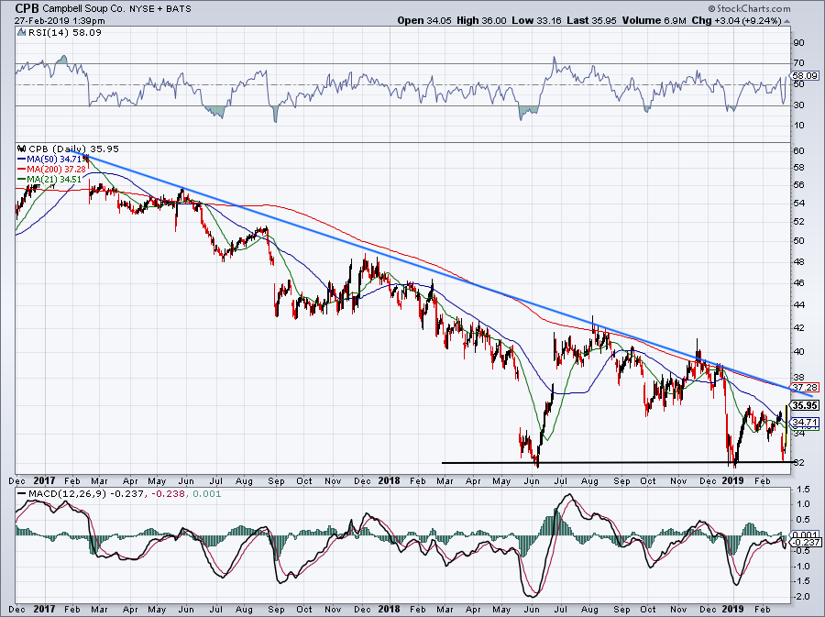Click the 27-Feb-2019 1:39pm timestamp
825x617 pixels.
point(60,21)
